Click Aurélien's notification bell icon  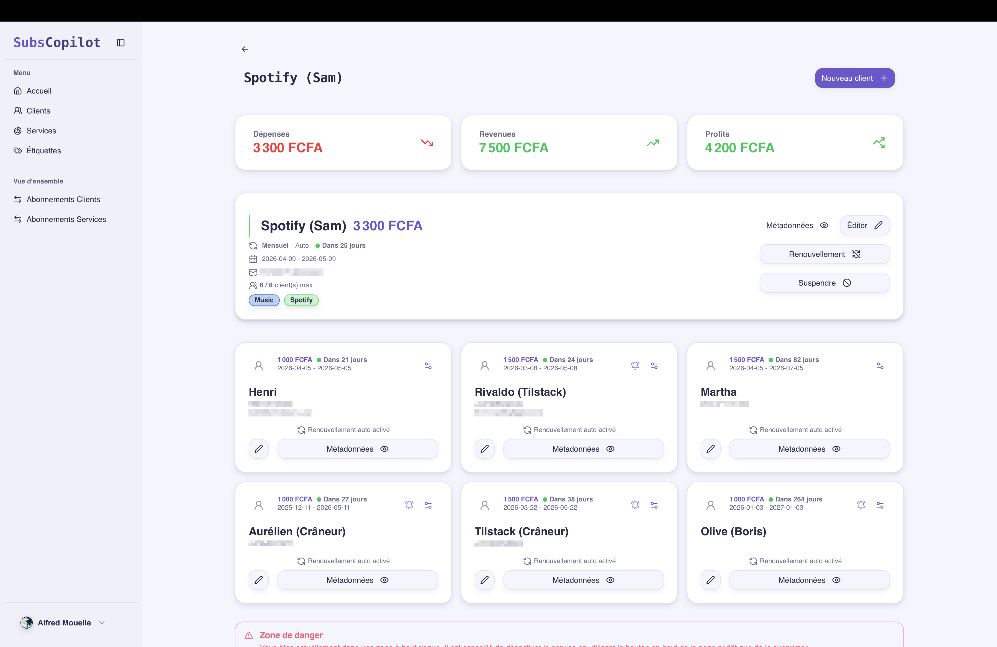[x=409, y=505]
